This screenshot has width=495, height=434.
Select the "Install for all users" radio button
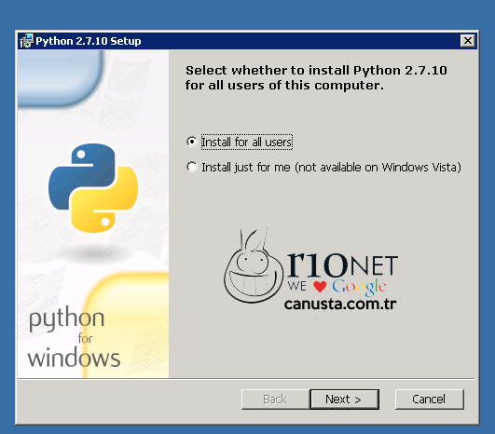tap(192, 142)
